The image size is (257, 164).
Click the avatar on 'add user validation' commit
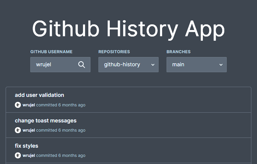click(18, 105)
